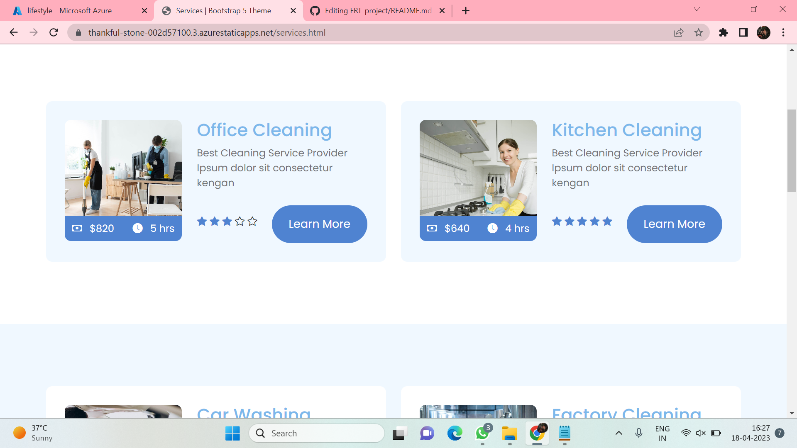Image resolution: width=797 pixels, height=448 pixels.
Task: Bookmark this page with star icon
Action: tap(699, 32)
